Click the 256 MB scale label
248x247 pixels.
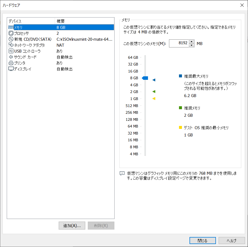(132, 112)
